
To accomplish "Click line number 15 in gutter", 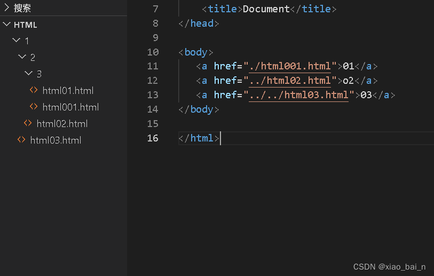I will [x=153, y=124].
